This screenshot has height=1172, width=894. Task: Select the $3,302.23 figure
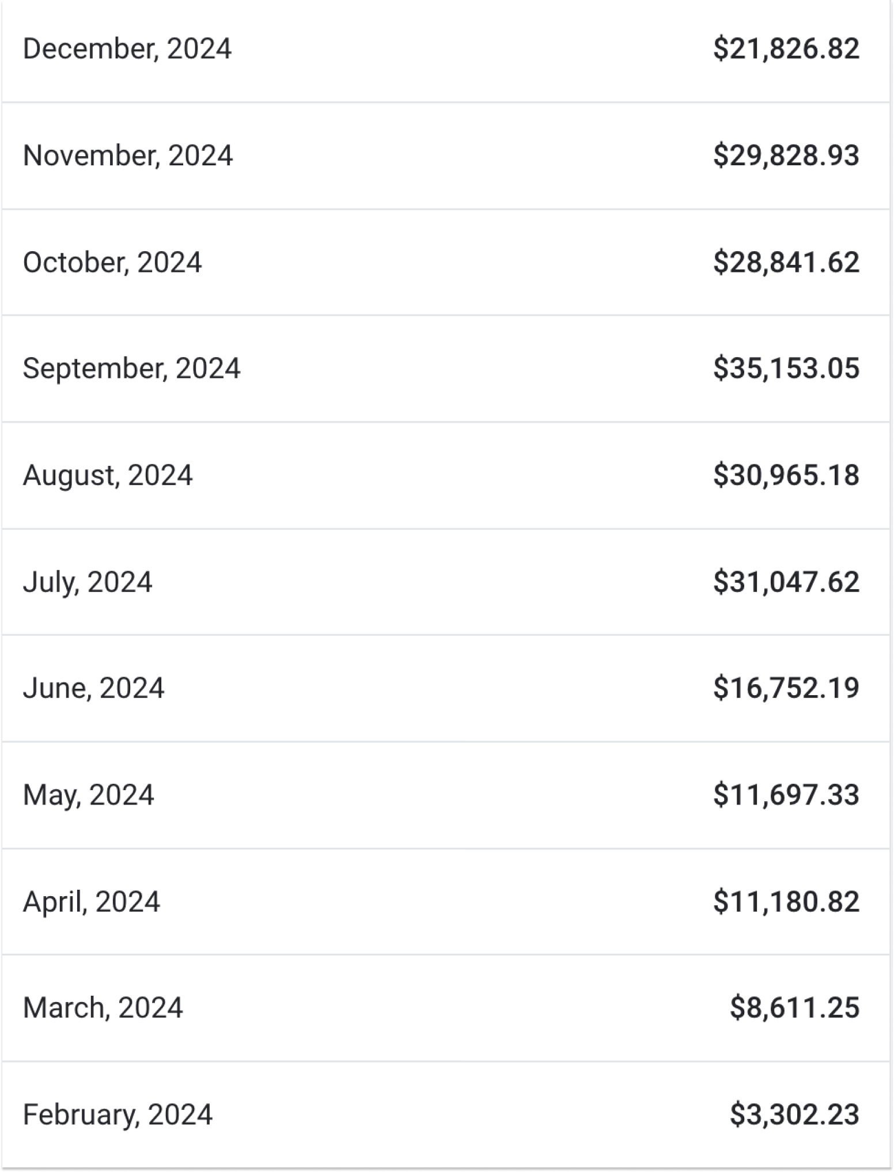tap(795, 1114)
